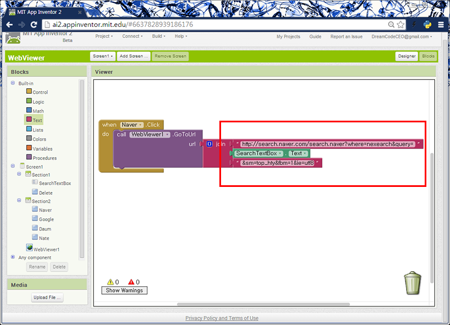Open the Guide link
The width and height of the screenshot is (450, 325).
tap(315, 36)
